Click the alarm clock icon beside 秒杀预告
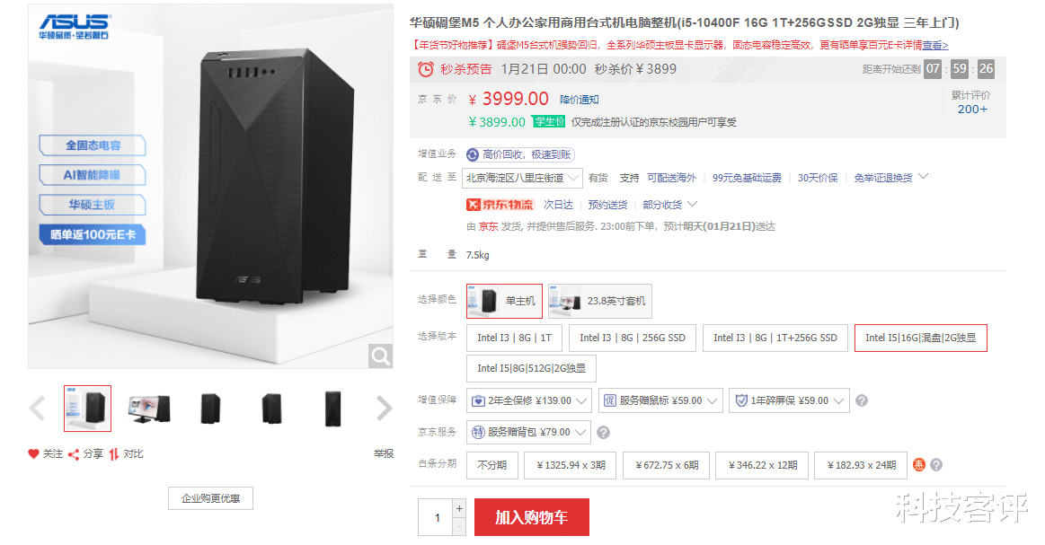This screenshot has height=545, width=1045. (426, 68)
